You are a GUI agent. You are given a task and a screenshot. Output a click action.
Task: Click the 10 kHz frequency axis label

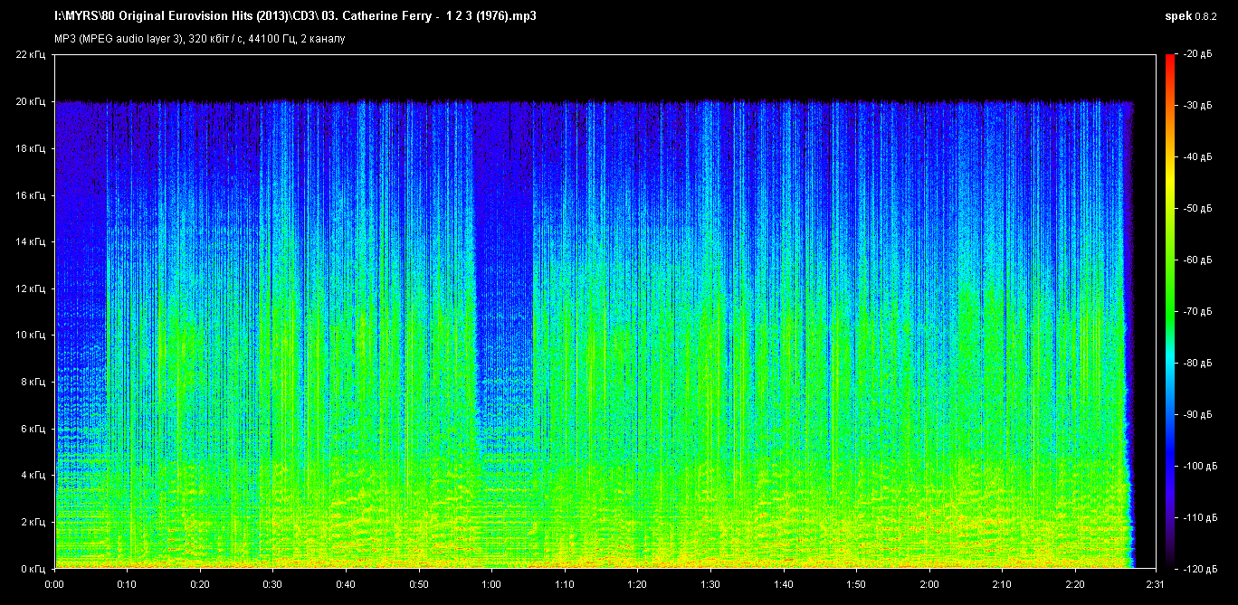30,336
